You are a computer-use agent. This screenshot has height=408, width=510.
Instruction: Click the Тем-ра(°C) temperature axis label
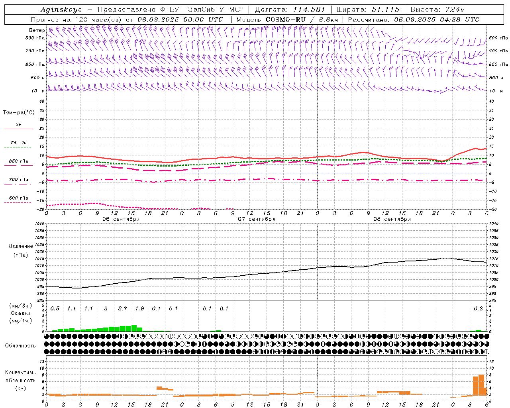click(19, 113)
